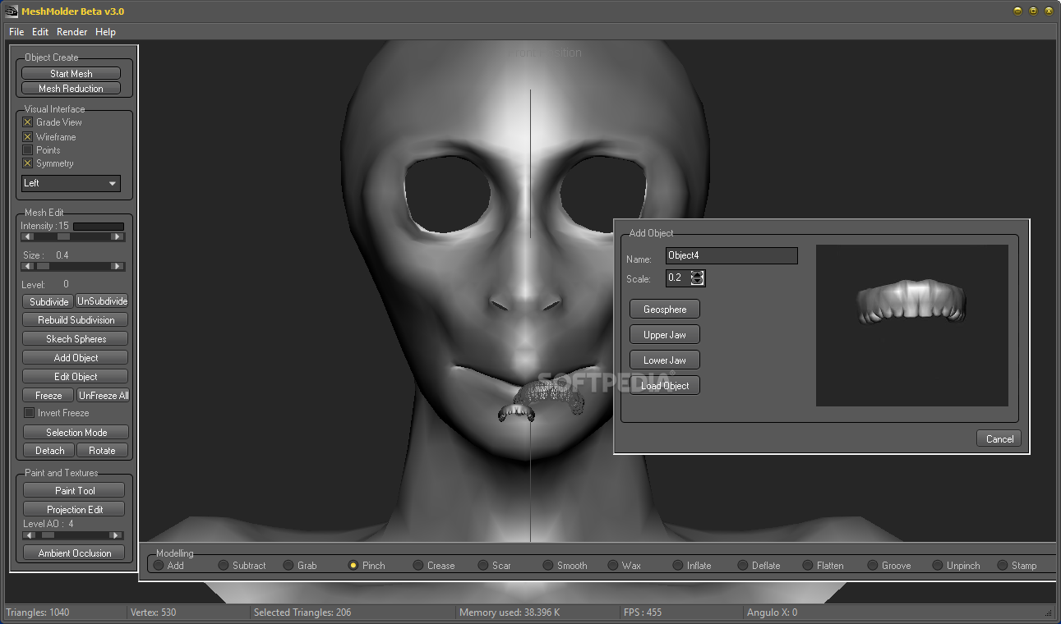Open the Left view dropdown
The height and width of the screenshot is (624, 1061).
pyautogui.click(x=71, y=183)
